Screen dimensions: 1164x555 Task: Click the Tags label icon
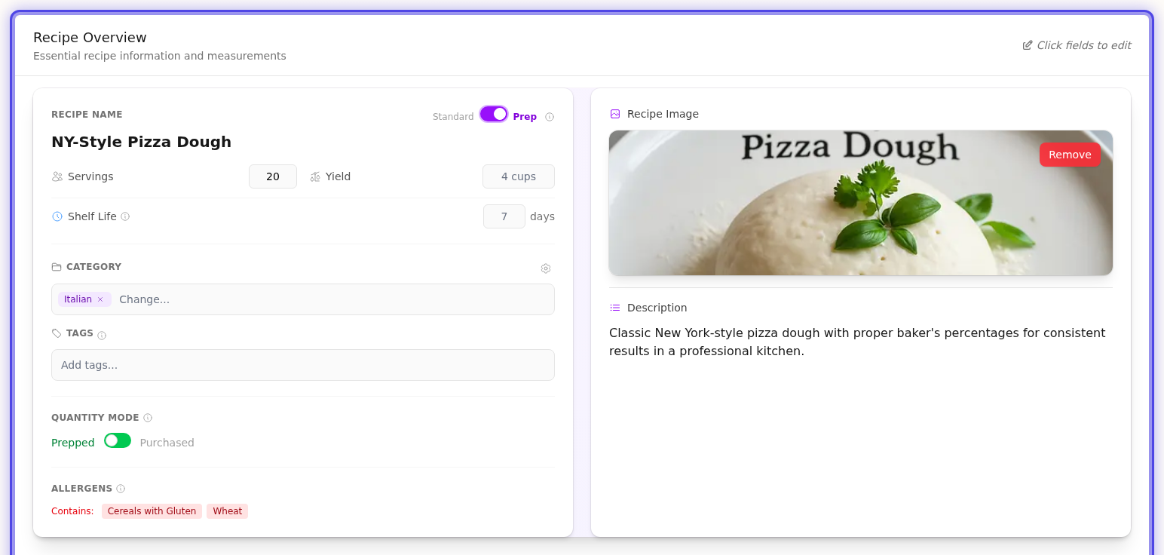(57, 333)
